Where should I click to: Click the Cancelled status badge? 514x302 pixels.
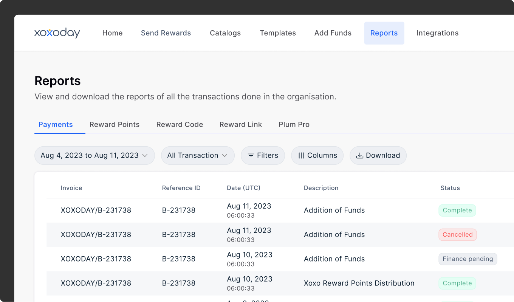pos(458,235)
